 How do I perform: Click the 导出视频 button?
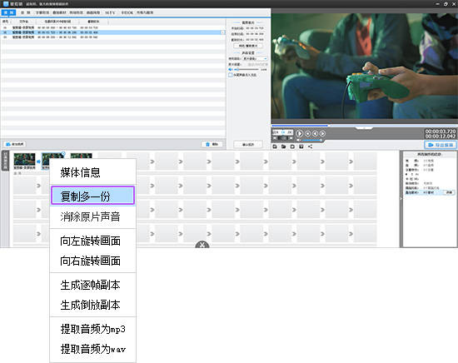tap(441, 145)
